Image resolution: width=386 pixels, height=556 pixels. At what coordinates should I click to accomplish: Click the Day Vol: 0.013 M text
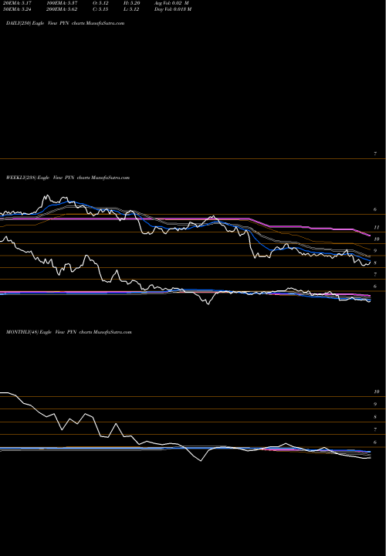pyautogui.click(x=173, y=9)
